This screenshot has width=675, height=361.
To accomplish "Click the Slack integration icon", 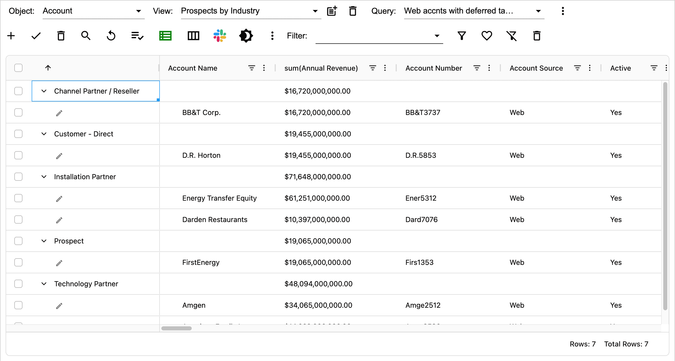I will [220, 36].
